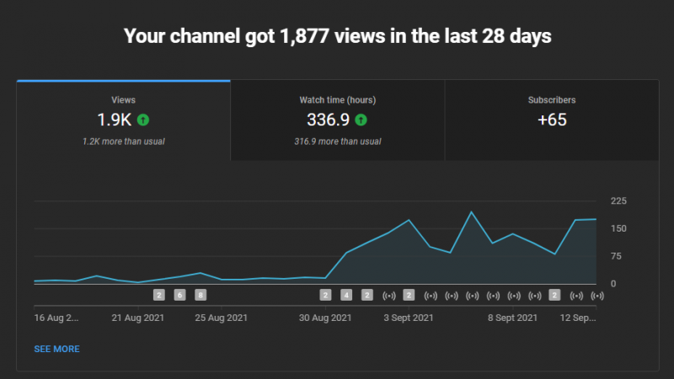Click the '316.9 more than usual' text

(x=337, y=141)
